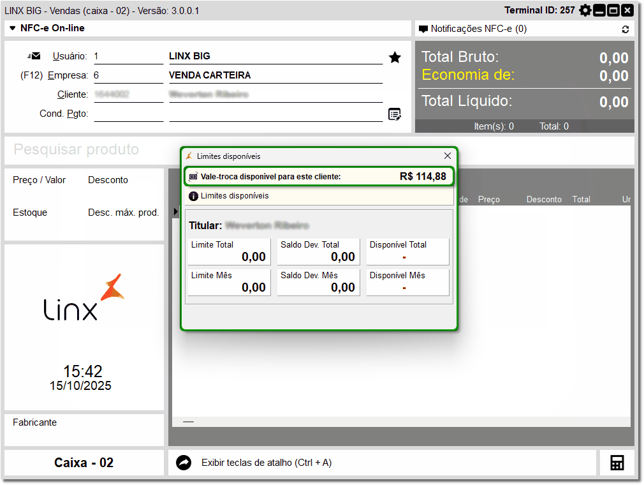Click the Preço column header
This screenshot has width=644, height=485.
pyautogui.click(x=489, y=199)
